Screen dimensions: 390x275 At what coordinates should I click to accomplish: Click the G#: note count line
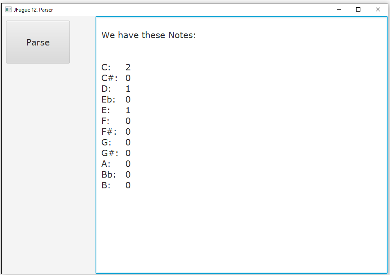pos(116,153)
